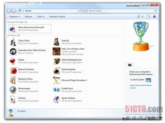Focus the Search Games input field
Screen dimensions: 165x123
121,11
